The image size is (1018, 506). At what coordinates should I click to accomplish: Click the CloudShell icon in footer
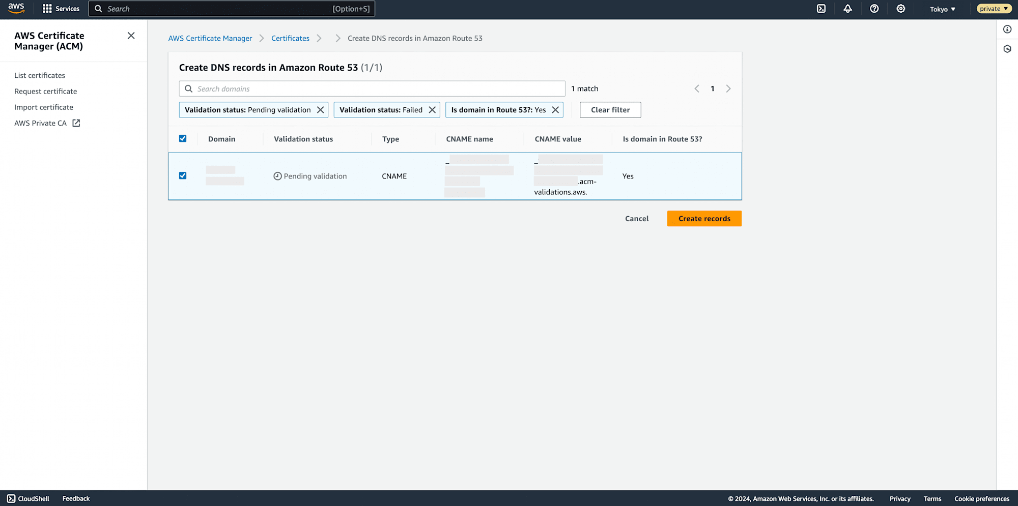pos(11,498)
